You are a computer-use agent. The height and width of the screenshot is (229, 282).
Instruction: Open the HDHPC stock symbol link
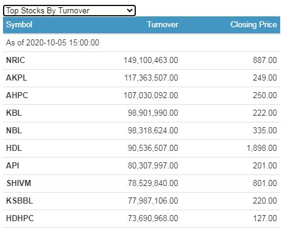[20, 218]
